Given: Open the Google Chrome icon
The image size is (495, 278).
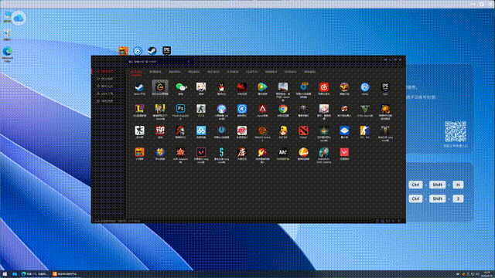Looking at the screenshot, I should (283, 109).
